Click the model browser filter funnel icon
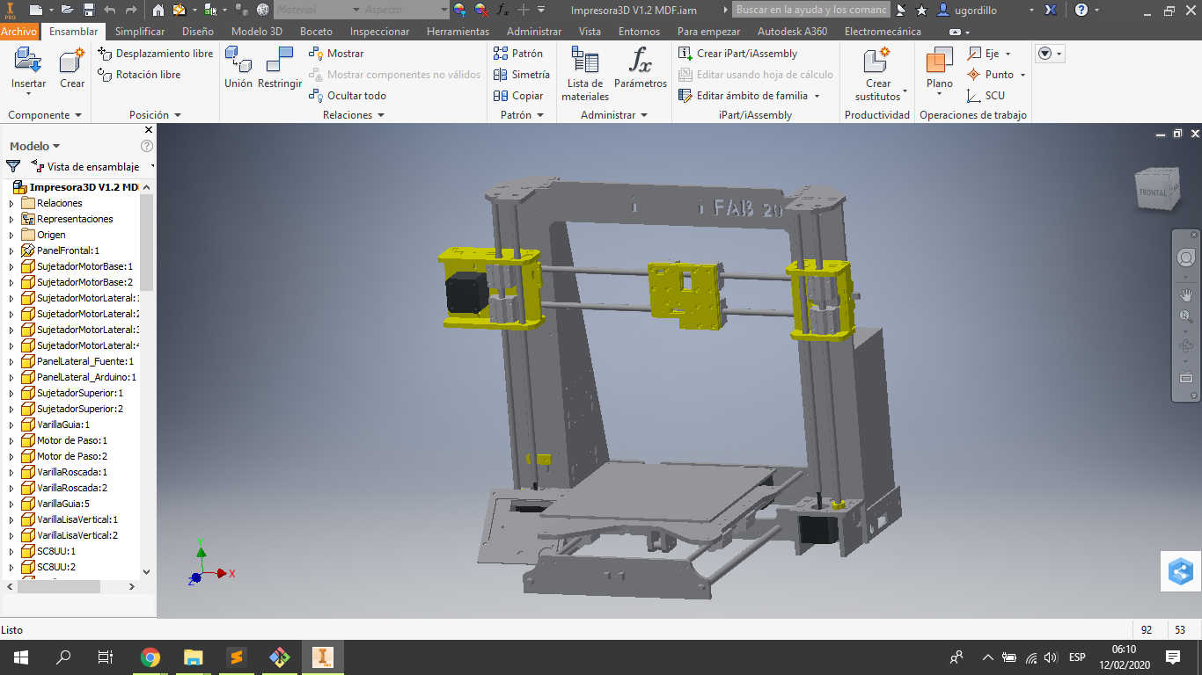Screen dimensions: 1202x675 click(13, 166)
